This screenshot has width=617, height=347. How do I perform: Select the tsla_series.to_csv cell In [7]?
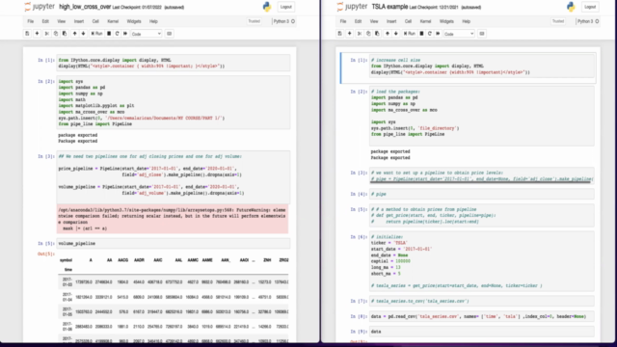tap(482, 301)
